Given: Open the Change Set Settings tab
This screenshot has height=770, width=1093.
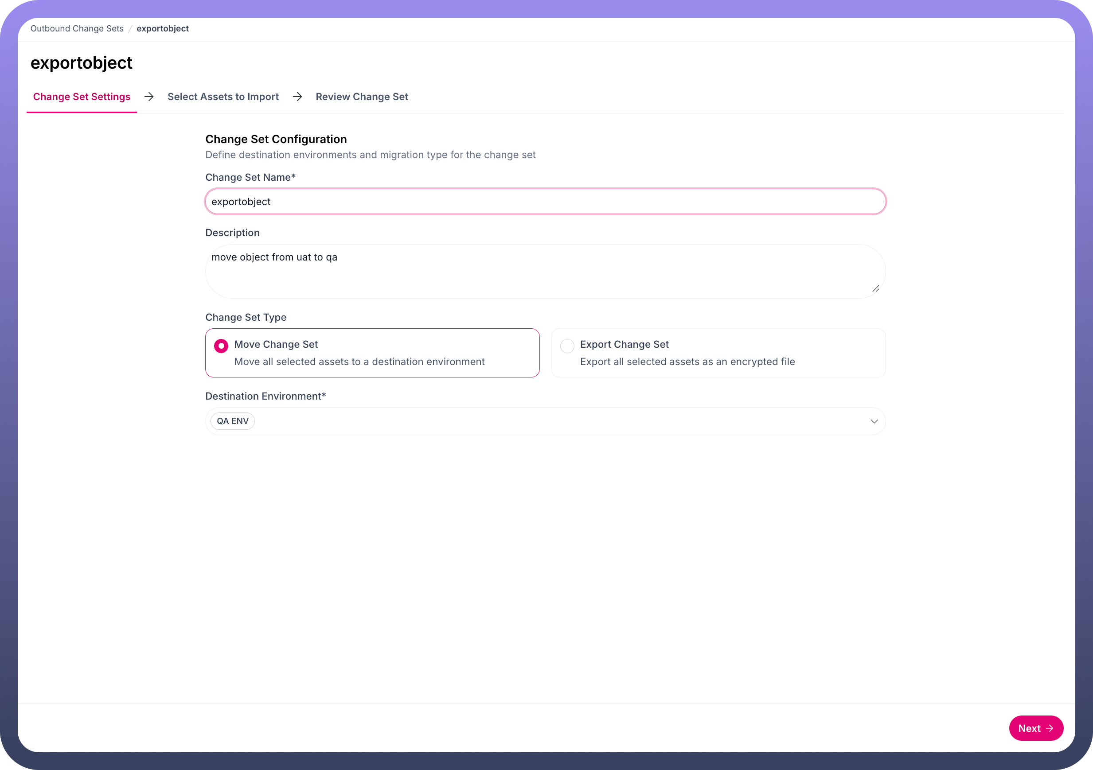Looking at the screenshot, I should (82, 97).
